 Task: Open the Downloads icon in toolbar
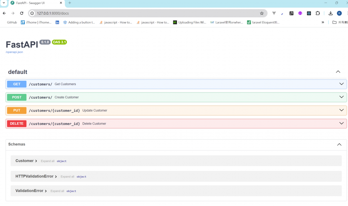[330, 13]
